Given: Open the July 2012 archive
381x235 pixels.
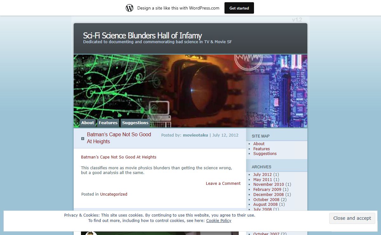Looking at the screenshot, I should tap(262, 174).
